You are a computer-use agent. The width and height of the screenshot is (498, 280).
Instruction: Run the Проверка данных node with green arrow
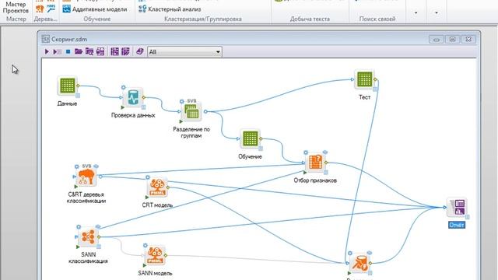[123, 107]
